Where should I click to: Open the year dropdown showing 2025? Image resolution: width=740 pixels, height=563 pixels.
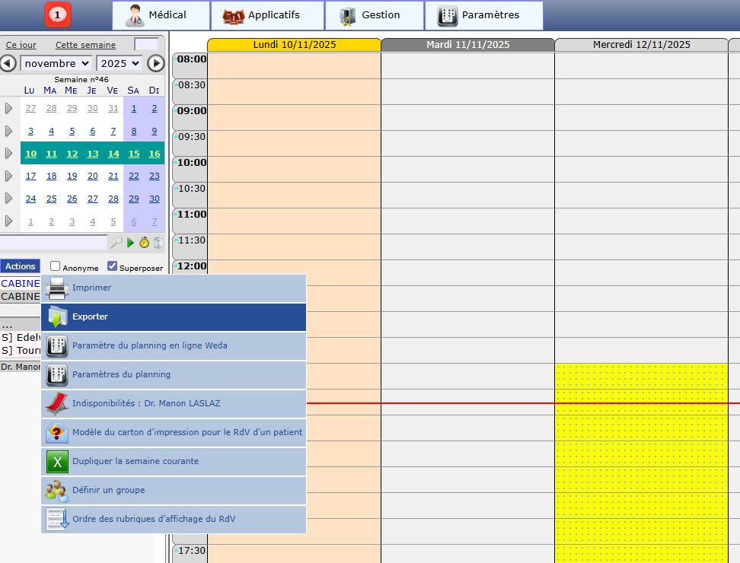[x=120, y=63]
